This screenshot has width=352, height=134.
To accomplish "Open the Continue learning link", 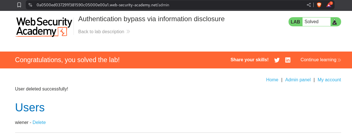I will coord(321,60).
